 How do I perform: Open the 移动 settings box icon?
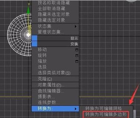(x=77, y=50)
